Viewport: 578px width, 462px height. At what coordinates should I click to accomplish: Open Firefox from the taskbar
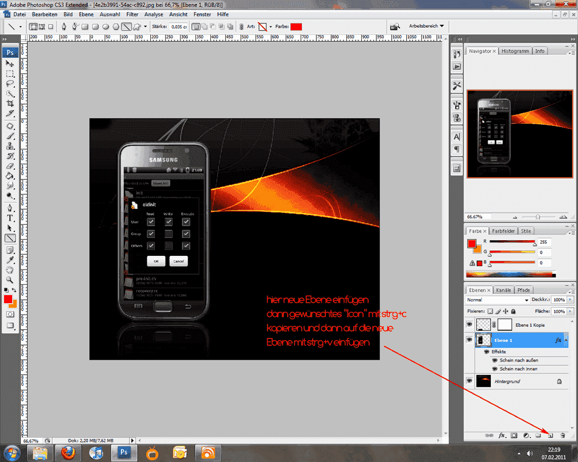pyautogui.click(x=68, y=452)
